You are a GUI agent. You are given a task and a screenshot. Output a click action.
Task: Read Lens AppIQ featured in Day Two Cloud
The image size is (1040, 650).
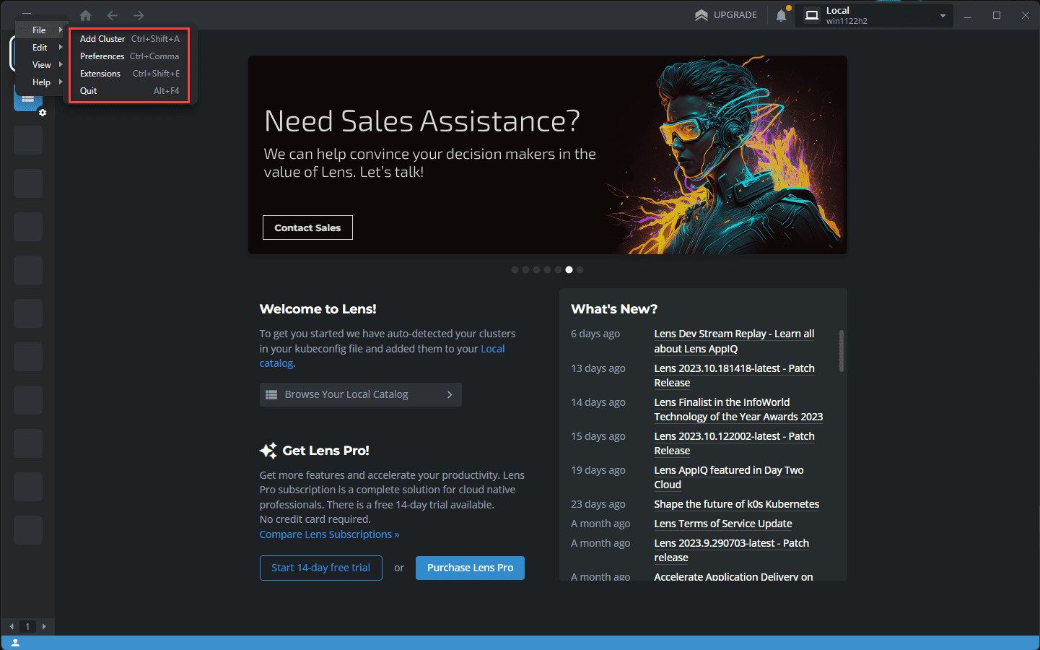(x=729, y=477)
